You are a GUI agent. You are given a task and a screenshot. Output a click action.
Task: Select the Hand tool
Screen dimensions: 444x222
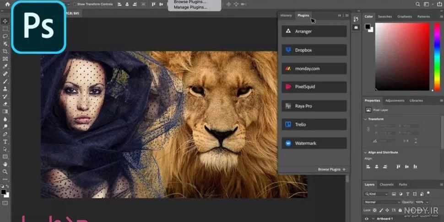coord(5,164)
